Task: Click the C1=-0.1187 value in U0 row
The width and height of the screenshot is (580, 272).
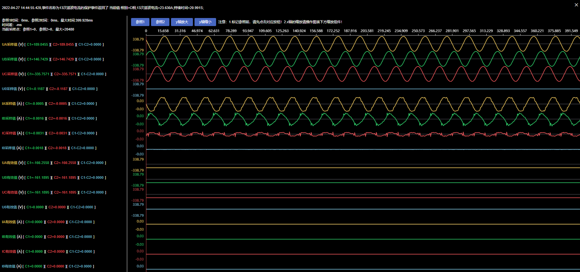Action: coord(35,89)
